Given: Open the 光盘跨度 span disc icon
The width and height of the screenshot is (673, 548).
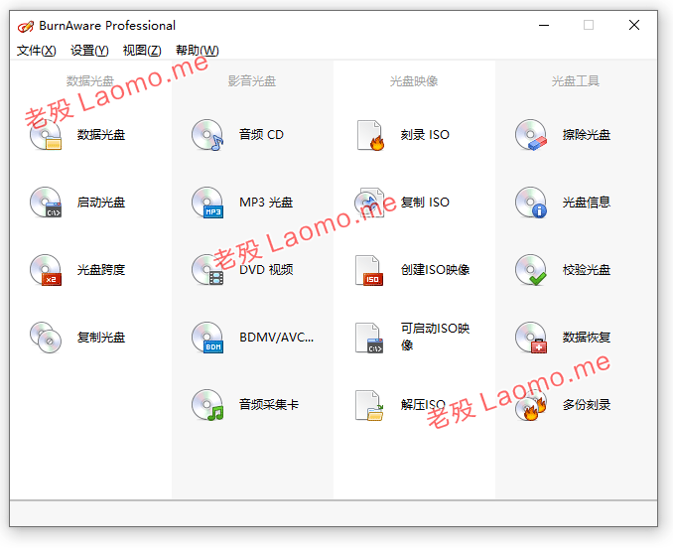Looking at the screenshot, I should [x=46, y=270].
